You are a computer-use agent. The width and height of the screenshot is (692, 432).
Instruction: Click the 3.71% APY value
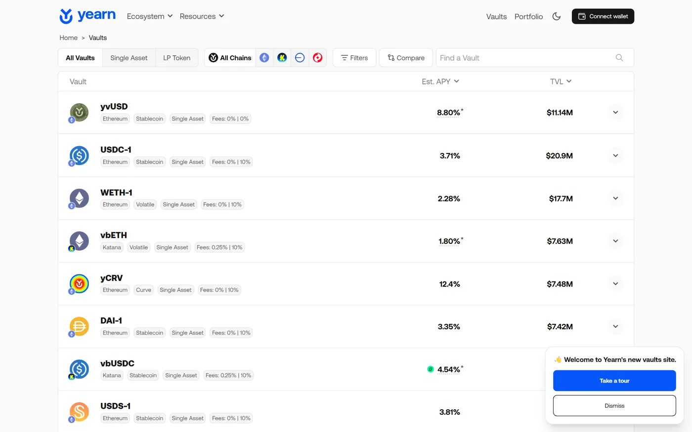(x=450, y=156)
